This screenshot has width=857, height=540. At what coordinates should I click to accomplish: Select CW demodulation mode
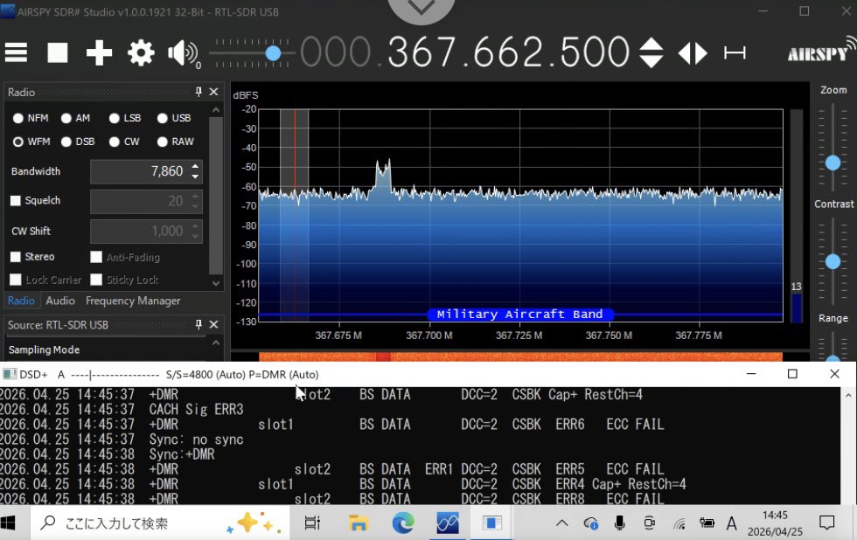115,142
